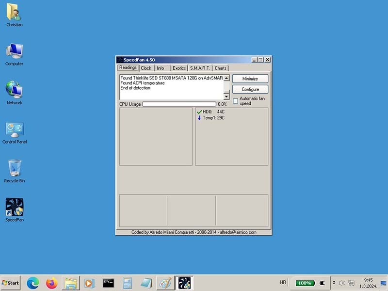Enable the Automatic fan speed checkbox
388x291 pixels.
click(236, 101)
